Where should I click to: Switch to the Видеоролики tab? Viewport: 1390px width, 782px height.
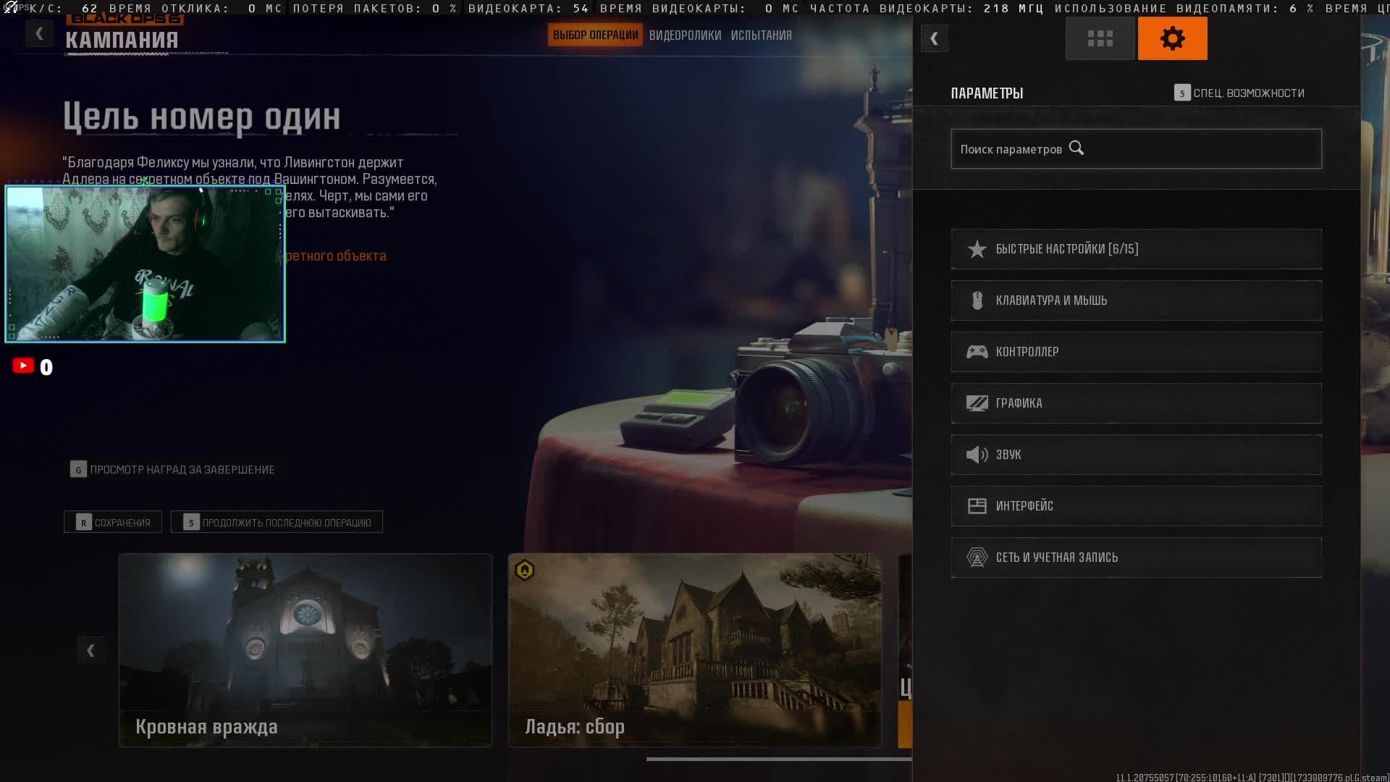[684, 34]
